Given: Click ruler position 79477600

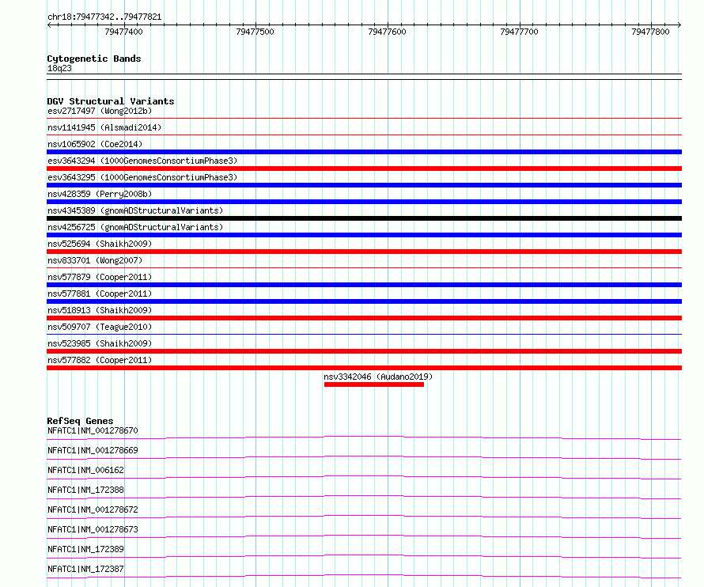Looking at the screenshot, I should point(387,32).
